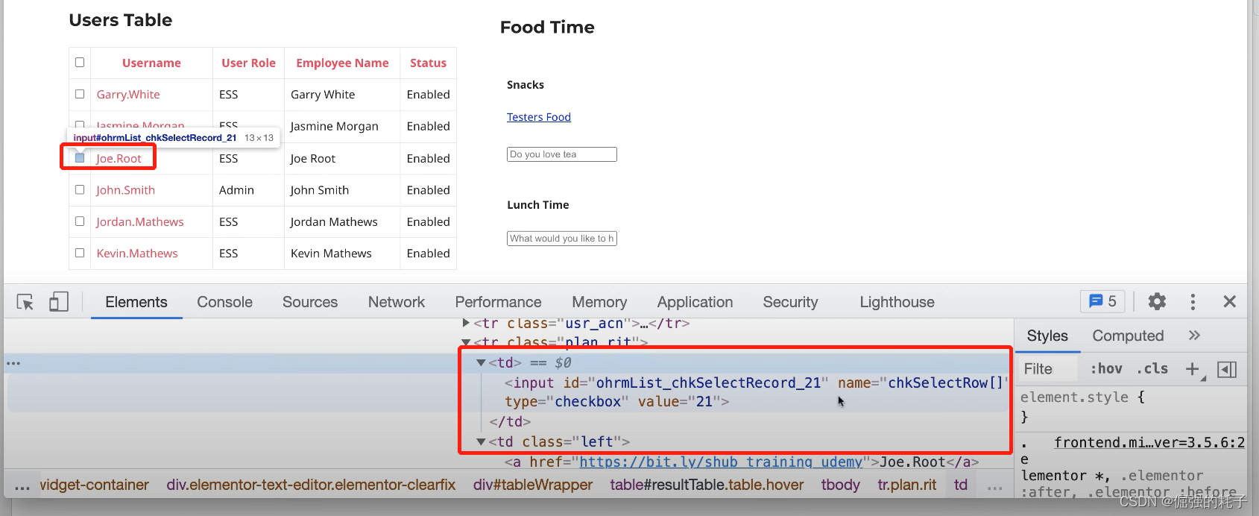Viewport: 1259px width, 516px height.
Task: Open the Joe.Root username link
Action: 119,159
